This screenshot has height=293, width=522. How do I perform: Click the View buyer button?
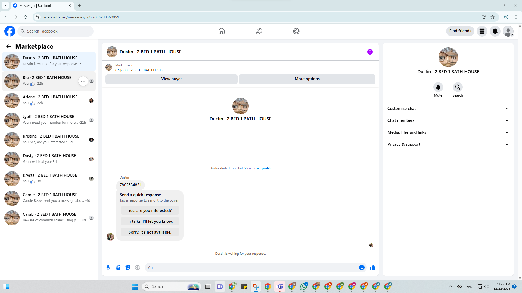(171, 79)
